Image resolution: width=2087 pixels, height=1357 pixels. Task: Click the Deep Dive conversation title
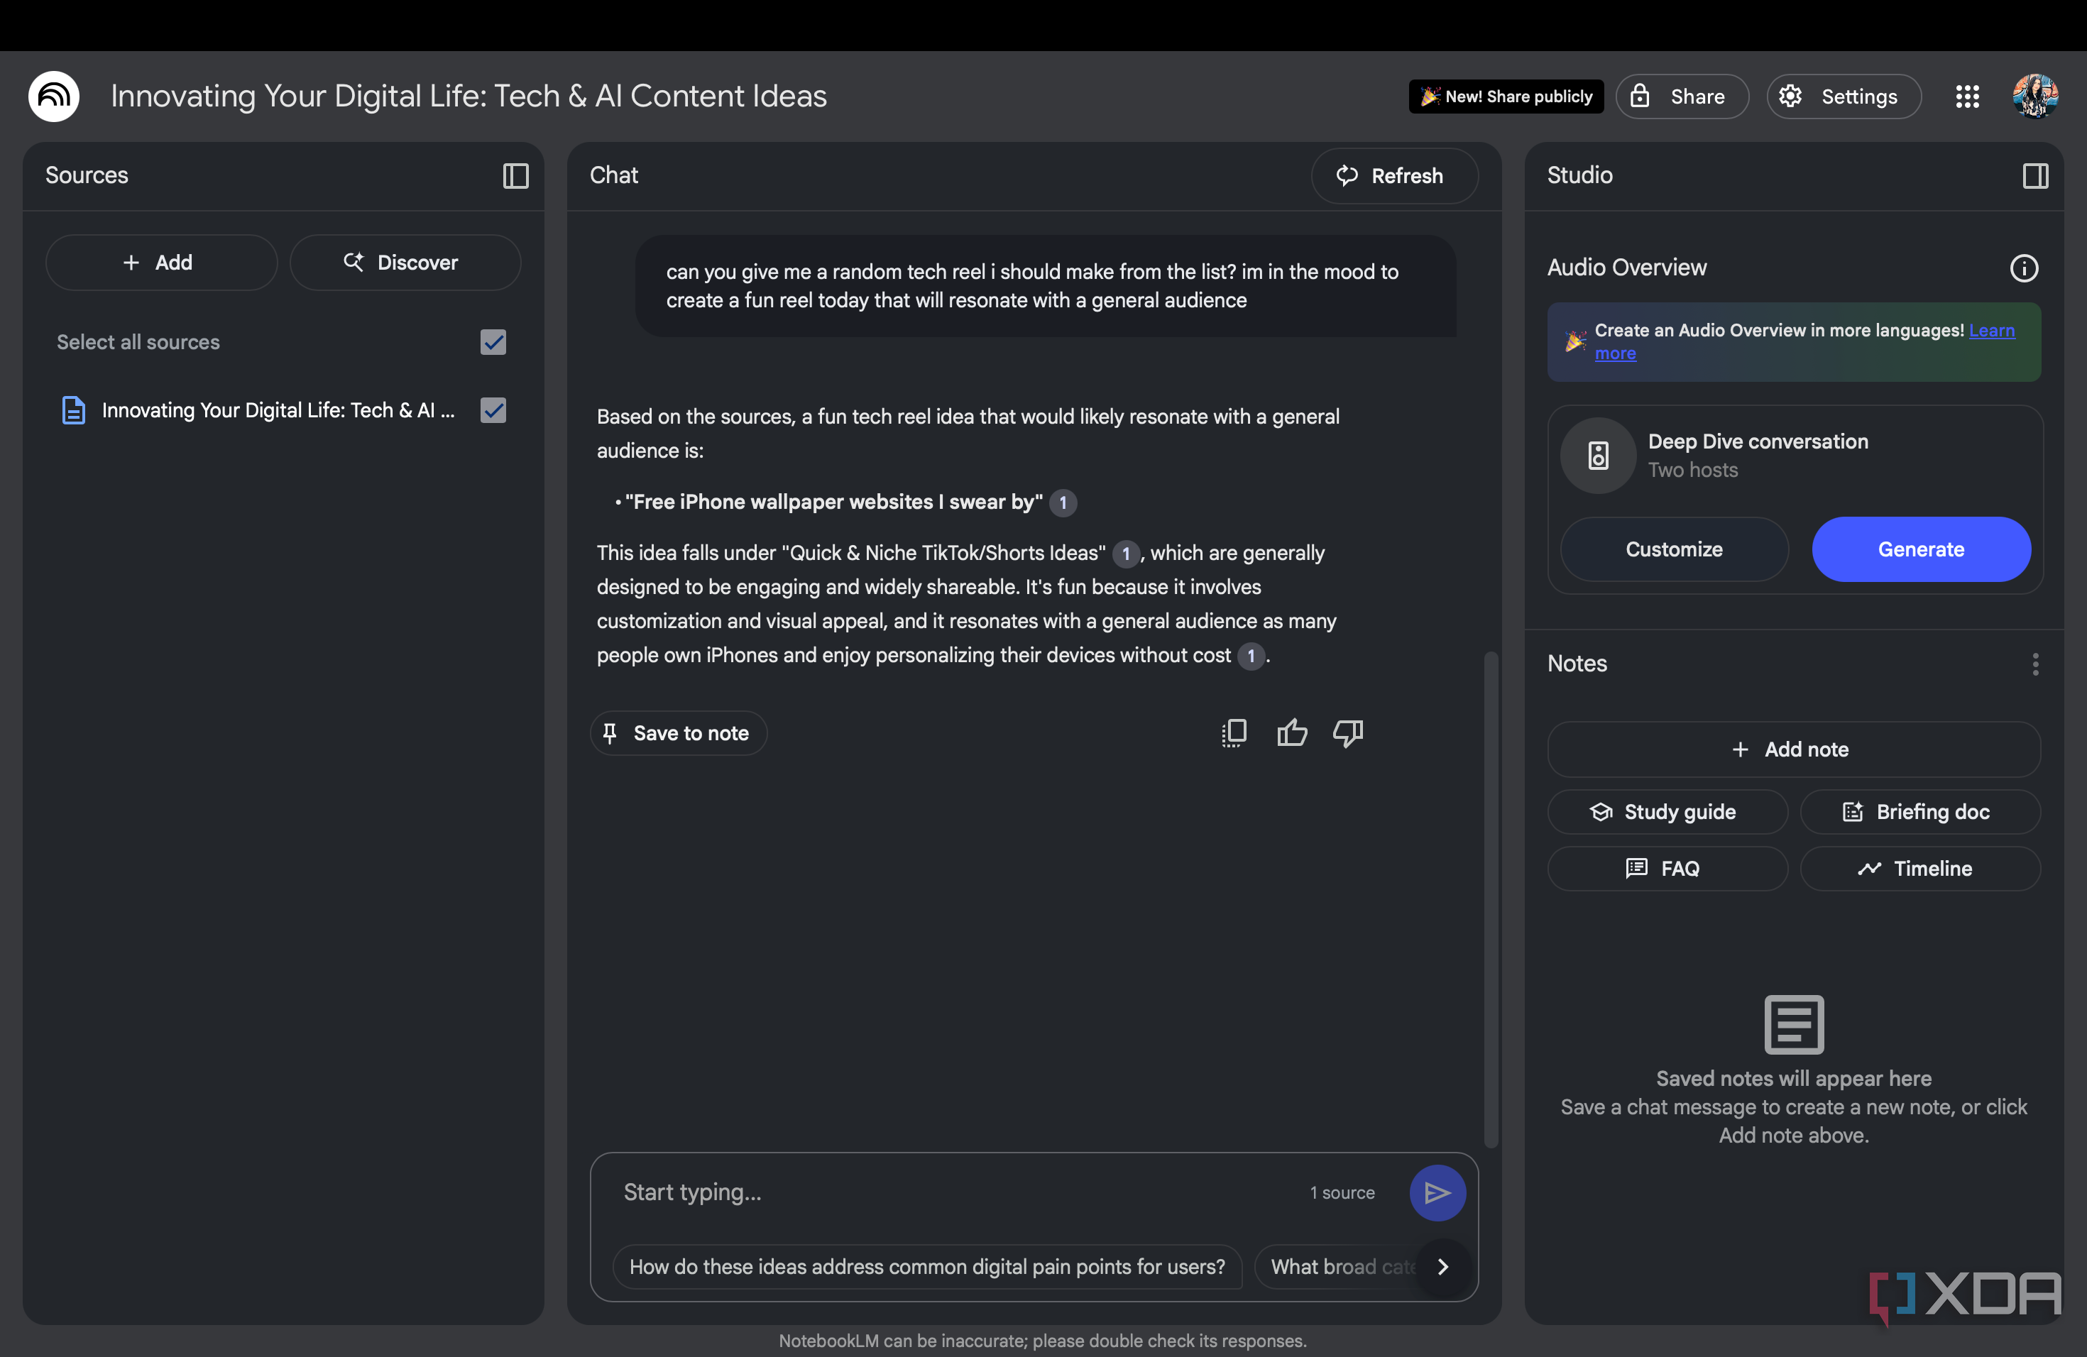[x=1758, y=442]
